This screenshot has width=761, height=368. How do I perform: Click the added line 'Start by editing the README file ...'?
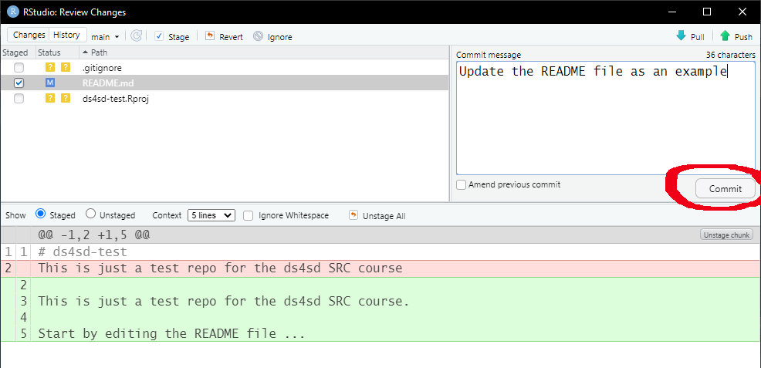tap(380, 333)
